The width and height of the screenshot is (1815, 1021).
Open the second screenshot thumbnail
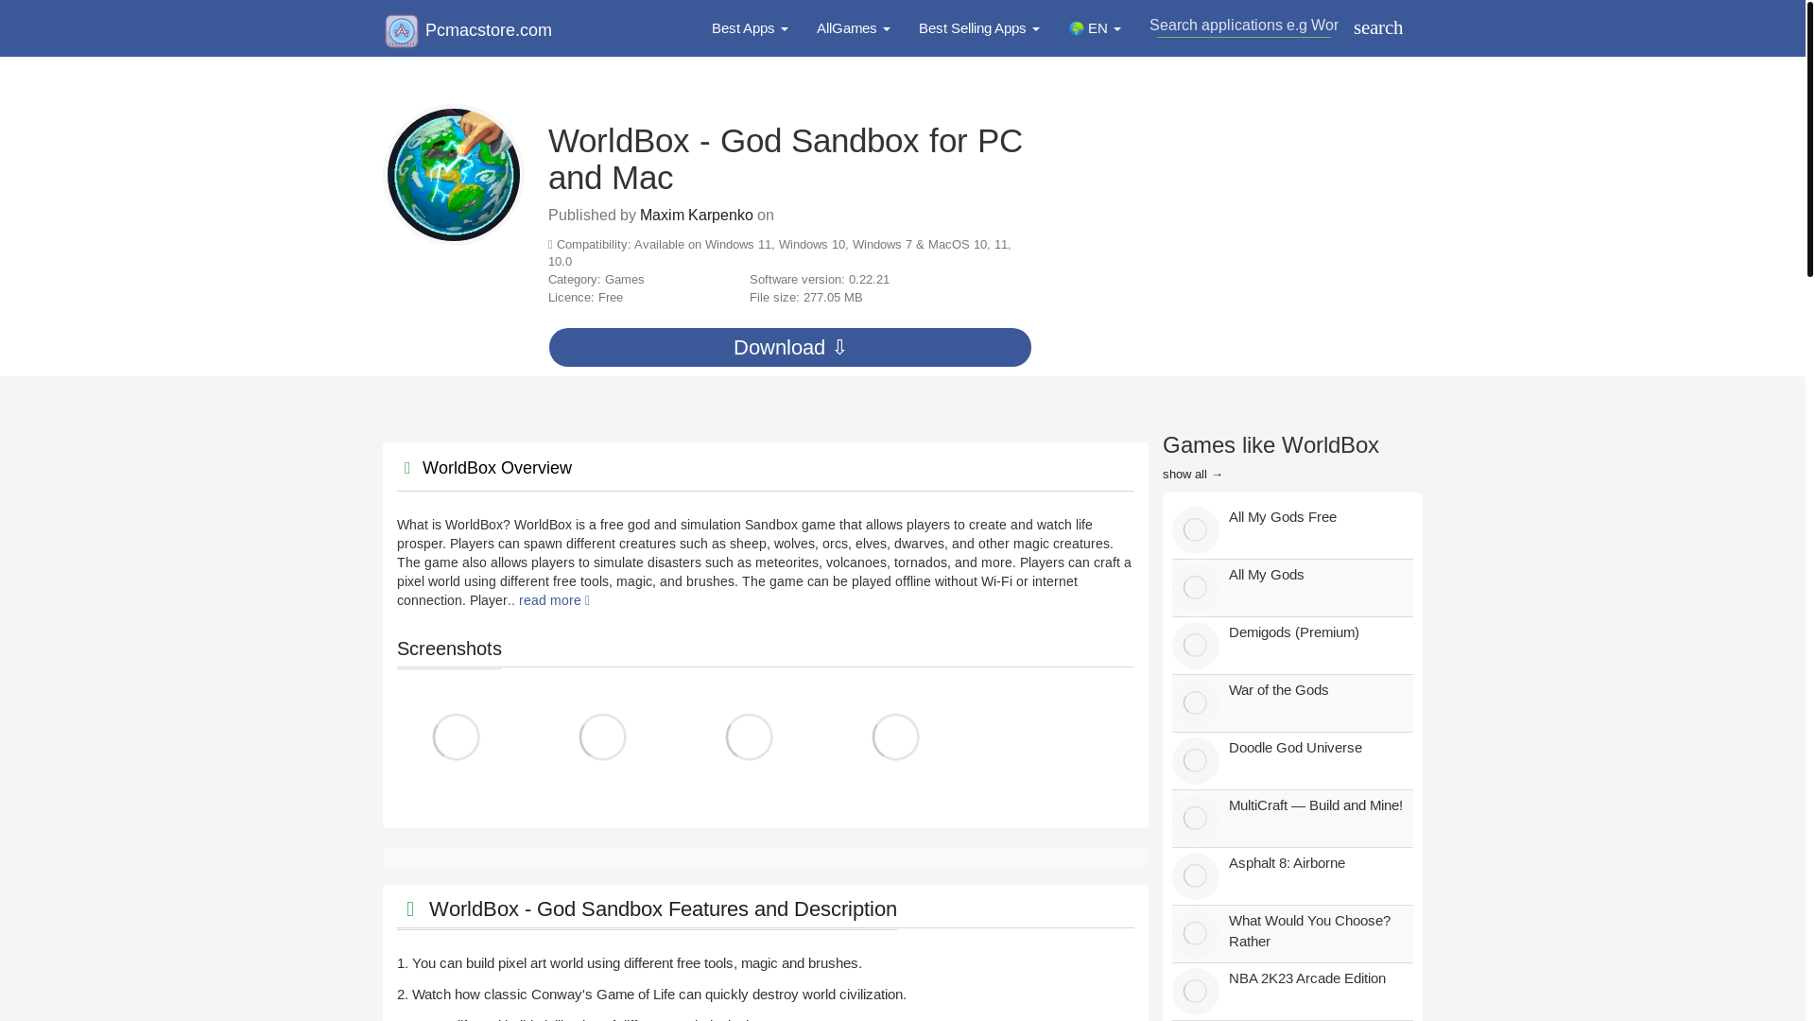coord(602,736)
